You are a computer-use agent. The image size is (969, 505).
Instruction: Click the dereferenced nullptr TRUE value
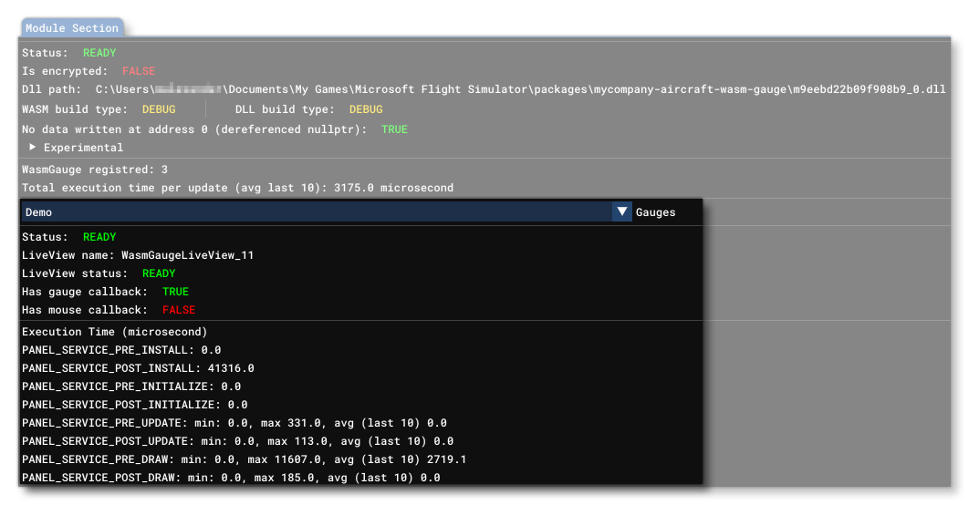tap(394, 129)
